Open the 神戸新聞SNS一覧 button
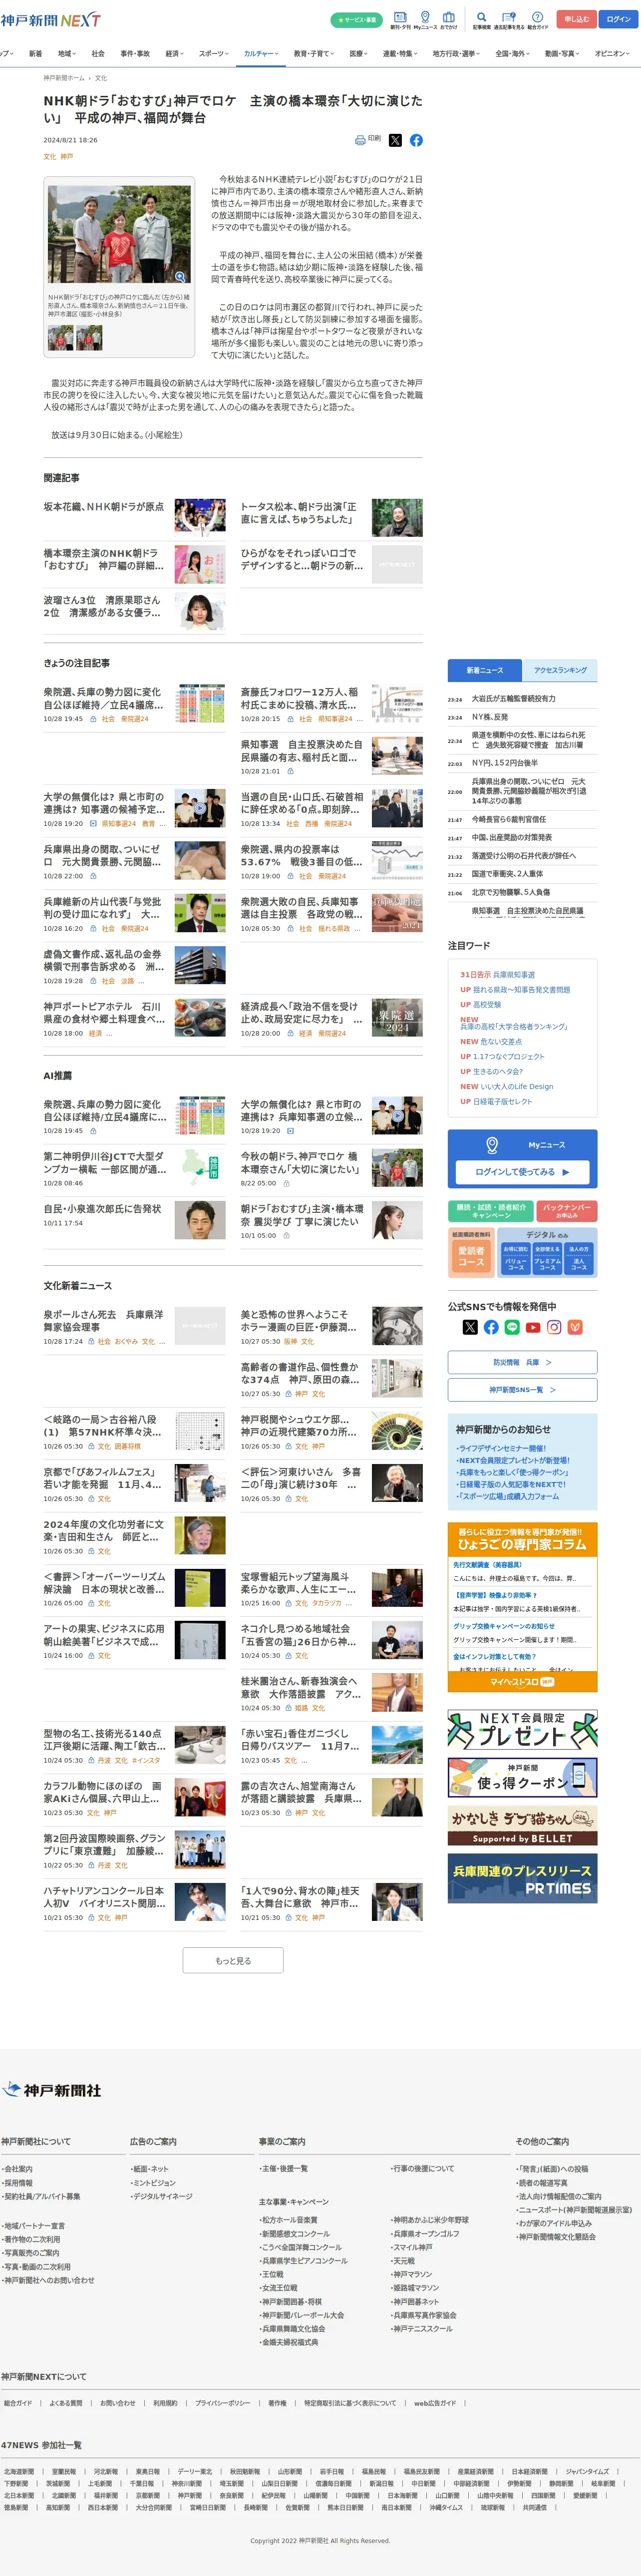 (522, 1390)
